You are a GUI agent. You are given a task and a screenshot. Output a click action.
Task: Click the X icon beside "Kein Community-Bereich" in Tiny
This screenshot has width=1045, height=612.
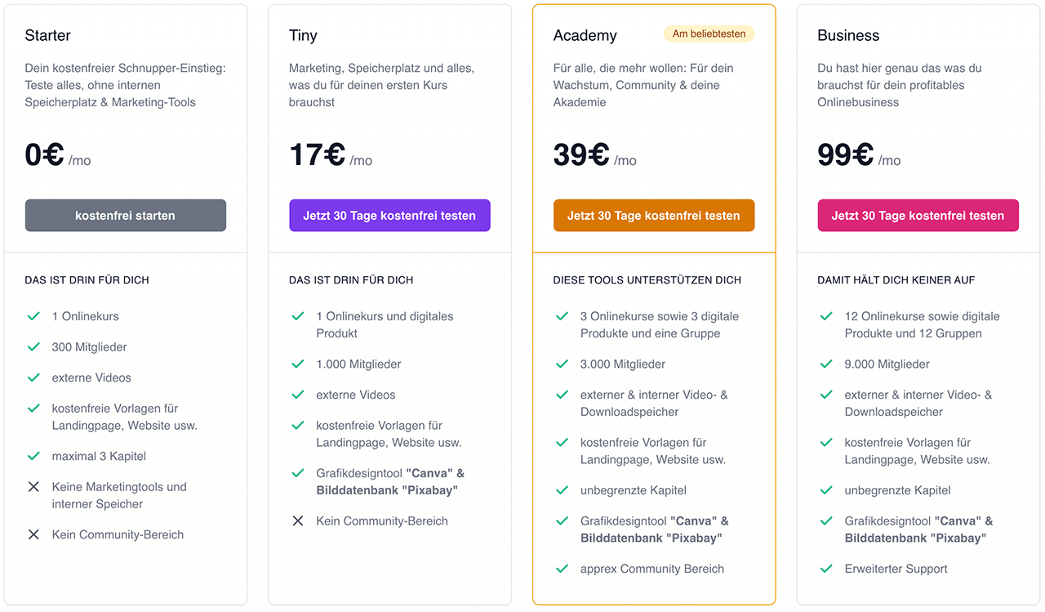[x=297, y=520]
